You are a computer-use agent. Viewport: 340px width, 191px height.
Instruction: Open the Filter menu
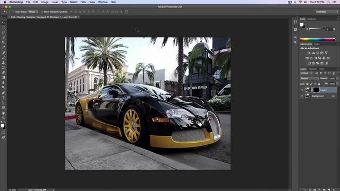[x=83, y=2]
